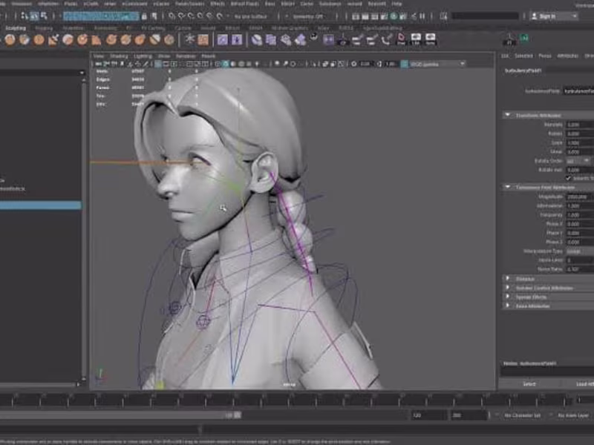Expand the Special Effects section
This screenshot has height=445, width=594.
coord(505,296)
